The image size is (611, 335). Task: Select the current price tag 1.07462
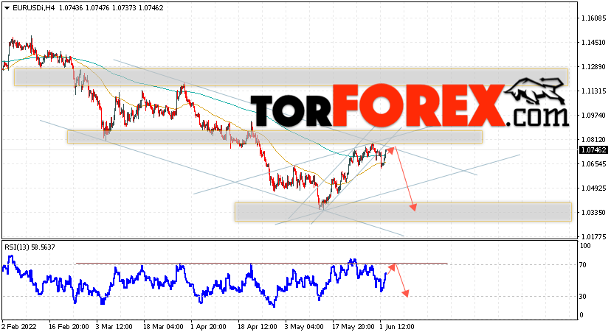[x=593, y=150]
